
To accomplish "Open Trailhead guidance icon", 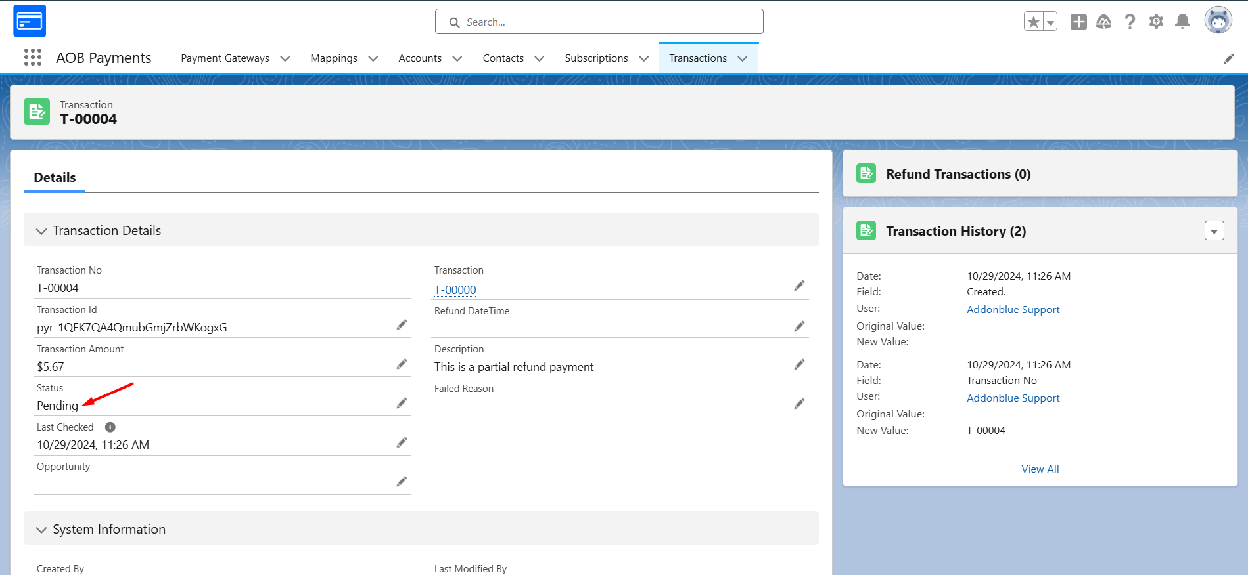I will (x=1104, y=22).
